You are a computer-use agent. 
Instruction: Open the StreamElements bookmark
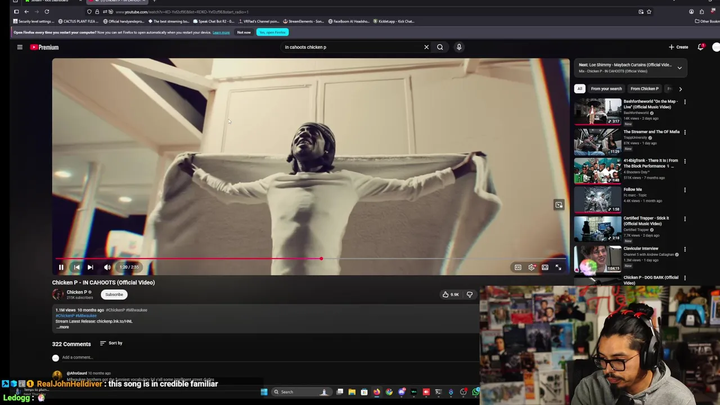coord(303,21)
